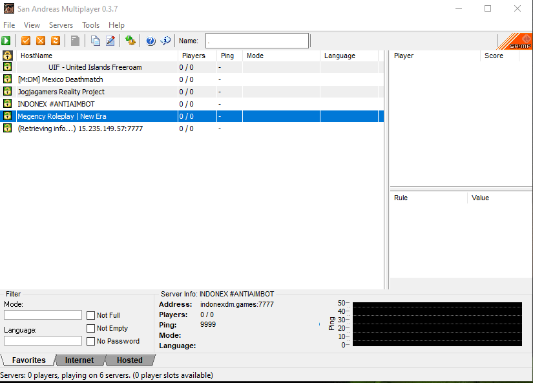
Task: Sort by Mode column header
Action: (x=282, y=56)
